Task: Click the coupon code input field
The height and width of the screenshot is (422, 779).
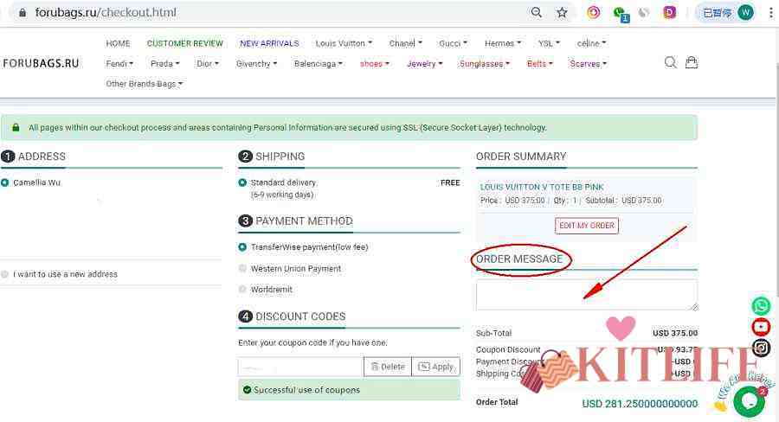Action: (x=300, y=367)
